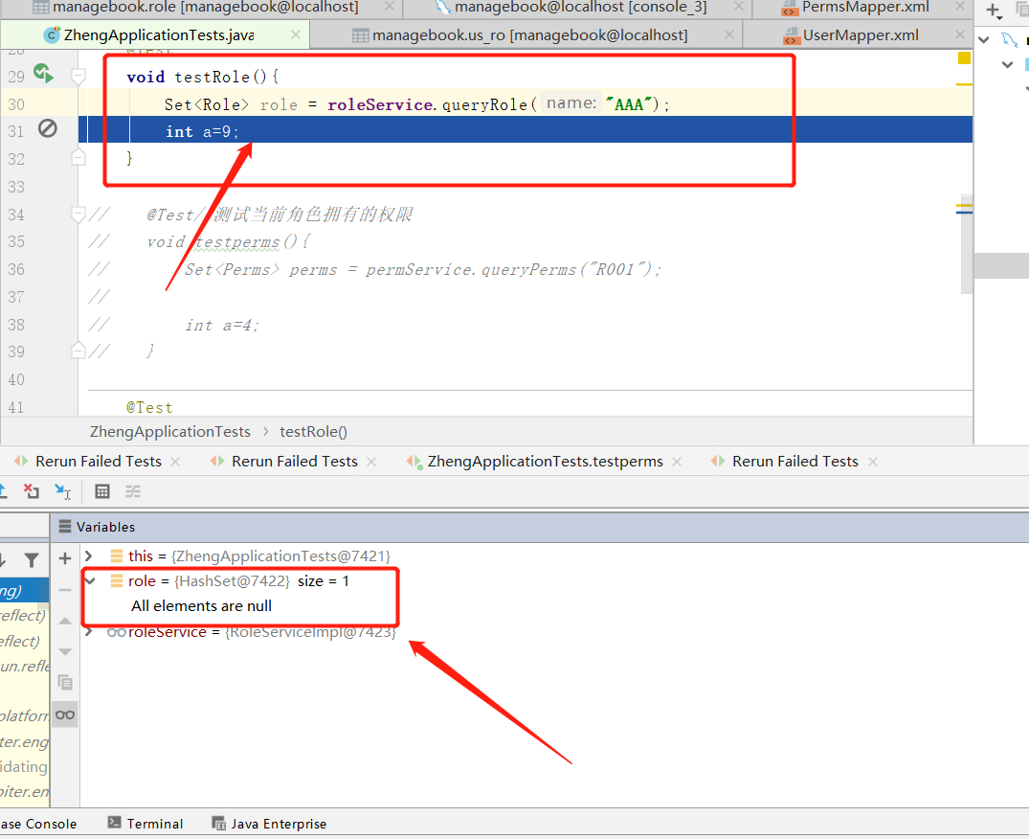Close the second Rerun Failed Tests tab
The width and height of the screenshot is (1029, 839).
(x=371, y=462)
